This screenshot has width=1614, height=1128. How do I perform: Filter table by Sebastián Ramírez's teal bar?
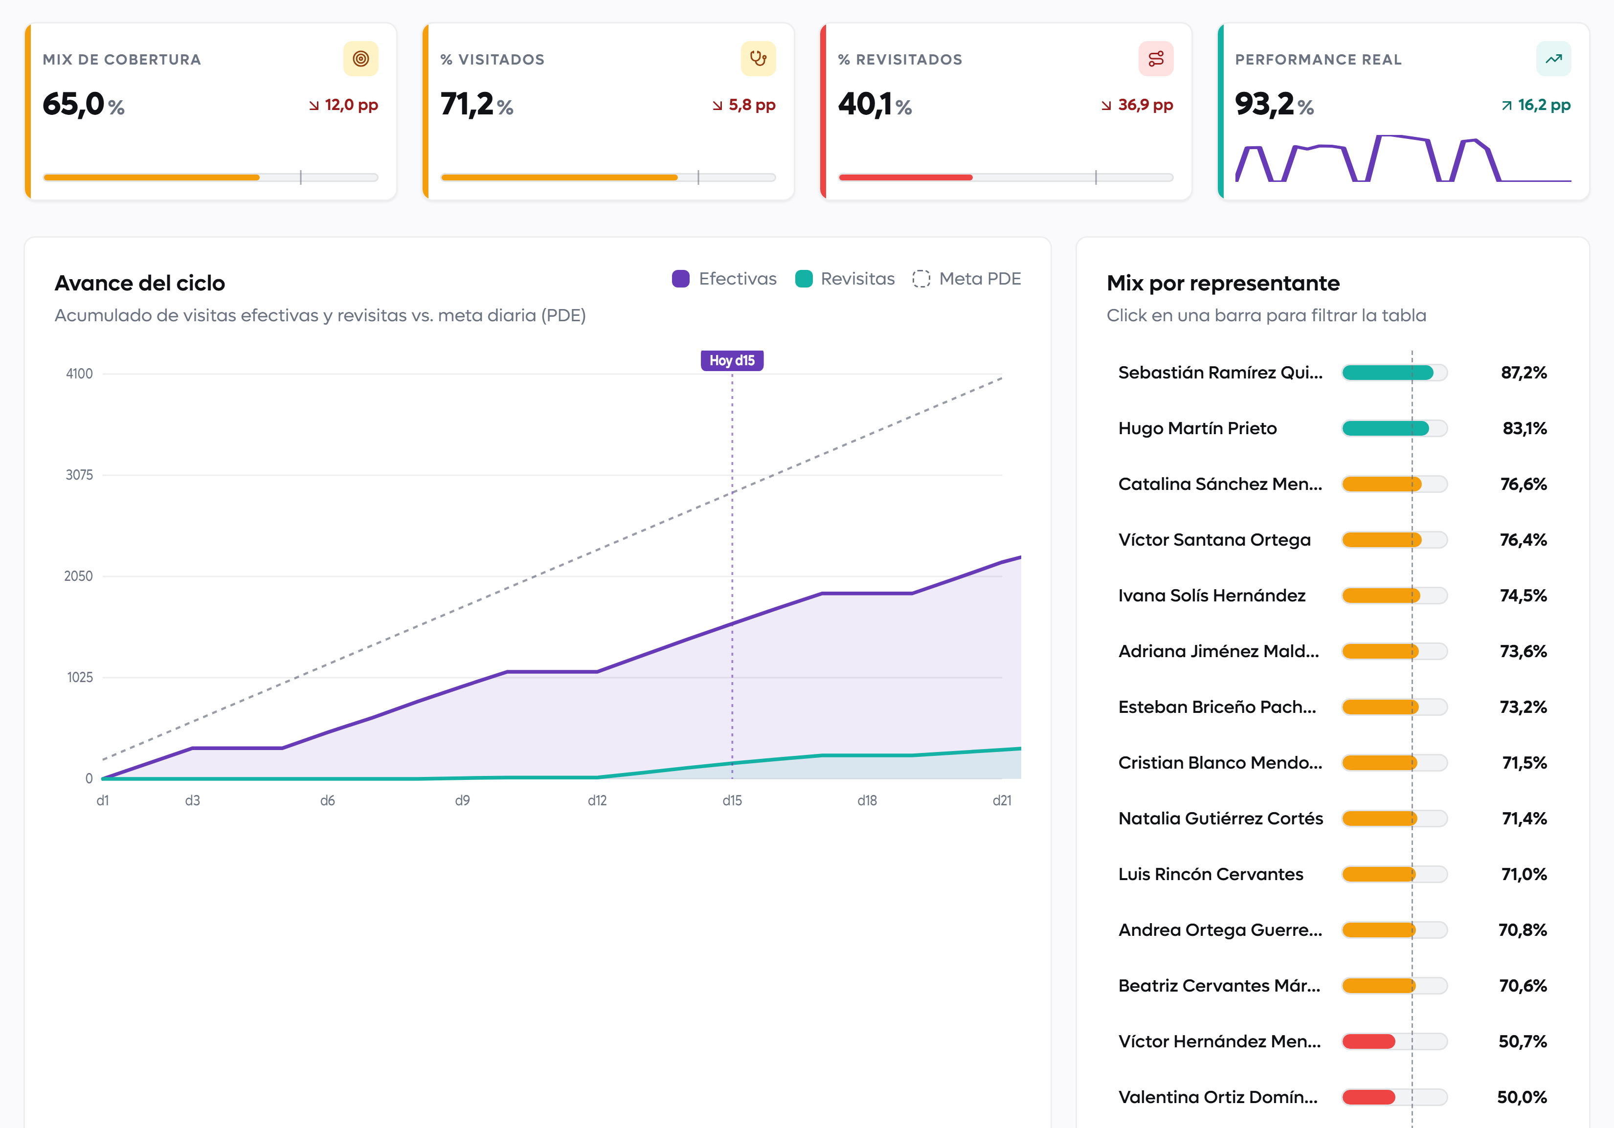[1394, 373]
